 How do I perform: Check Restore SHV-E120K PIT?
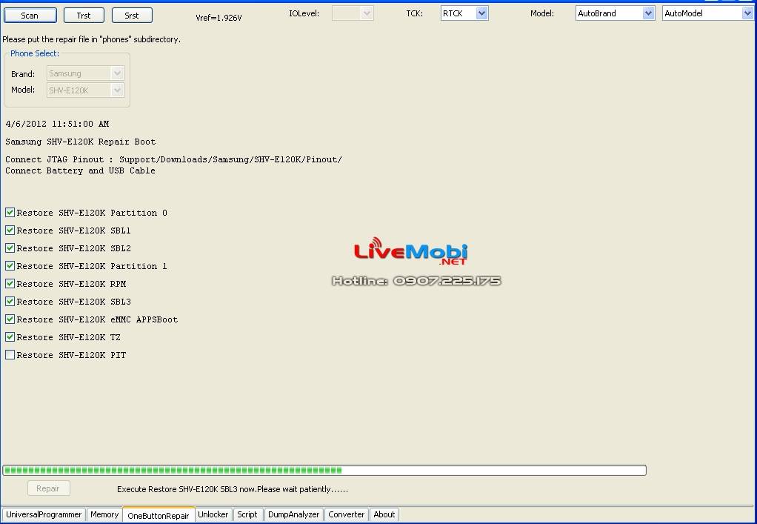point(10,355)
